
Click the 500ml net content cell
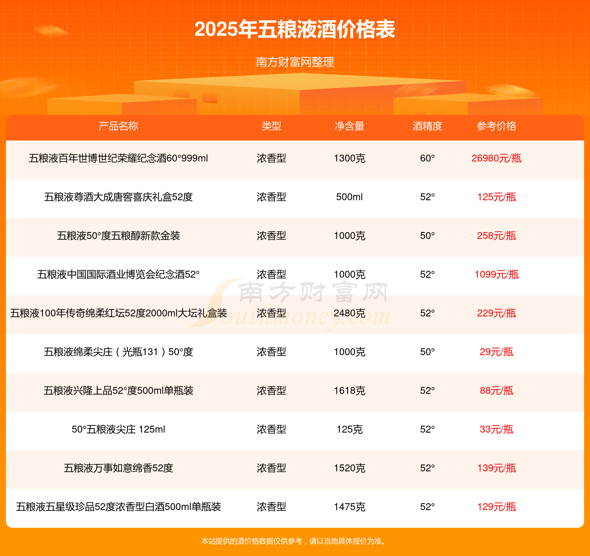349,197
